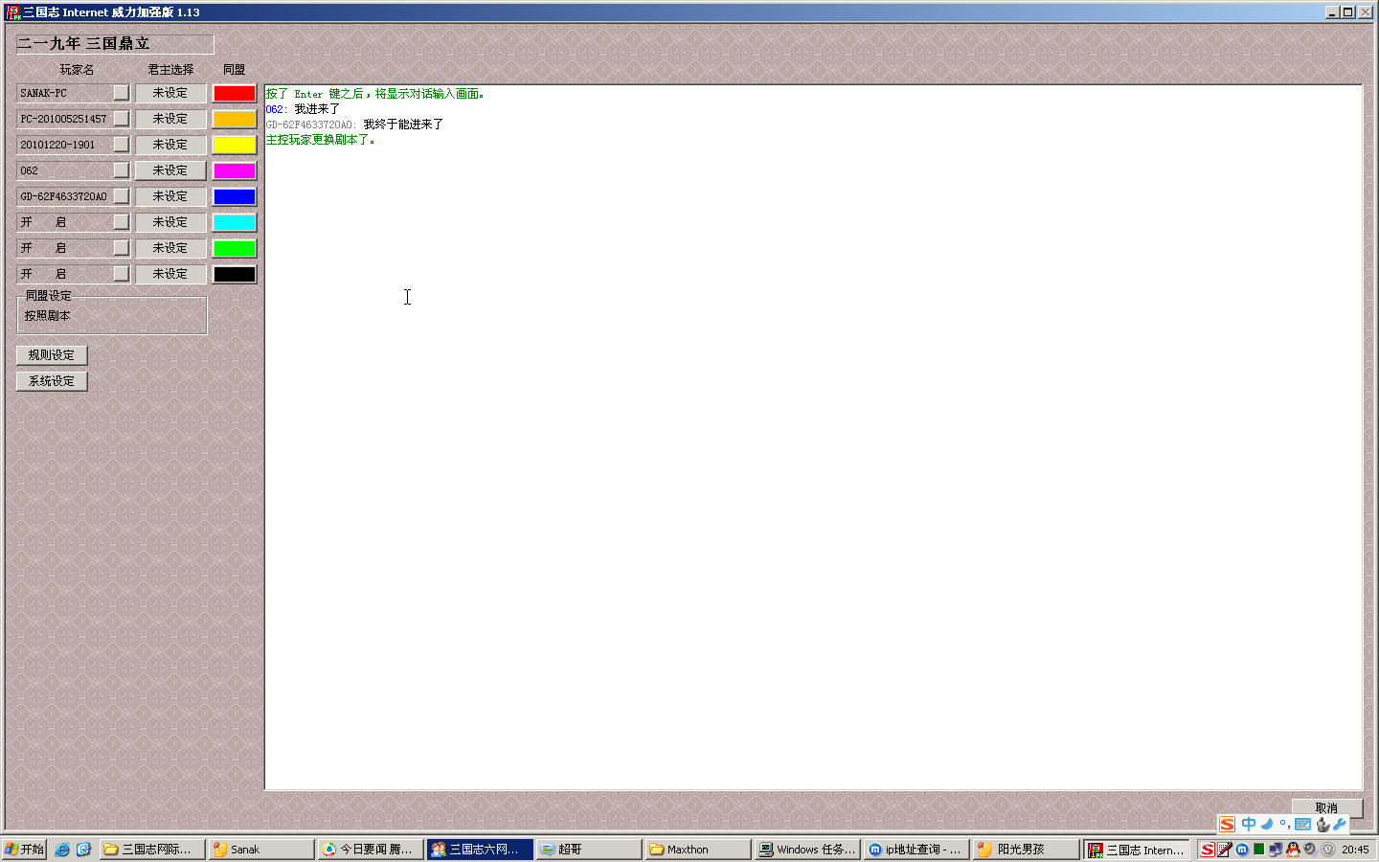Click the Sogou S icon in system tray

[1208, 850]
